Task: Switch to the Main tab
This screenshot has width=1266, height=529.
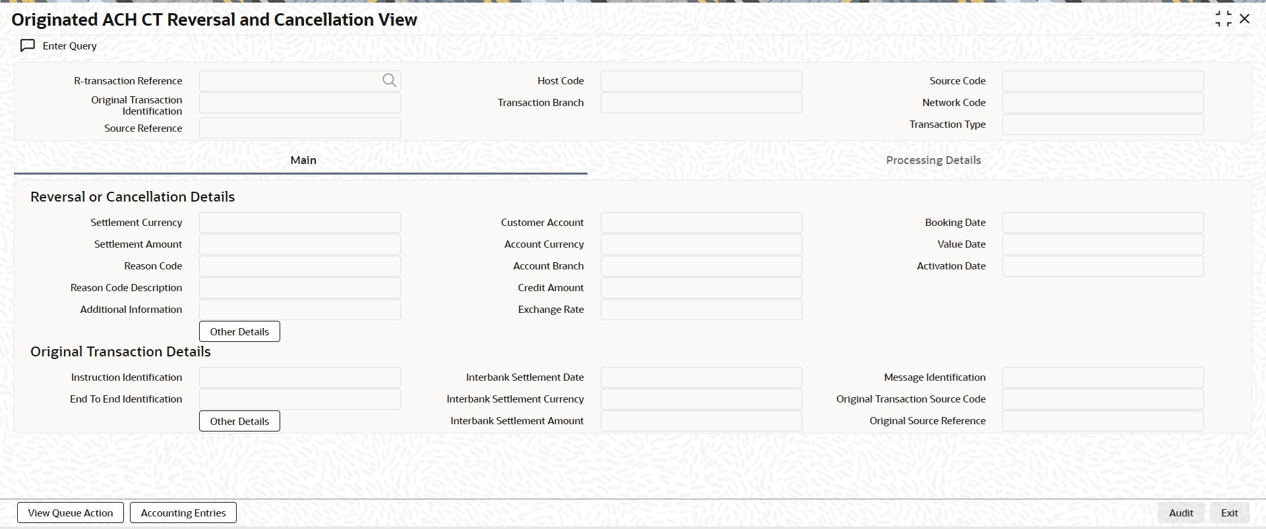Action: click(x=303, y=160)
